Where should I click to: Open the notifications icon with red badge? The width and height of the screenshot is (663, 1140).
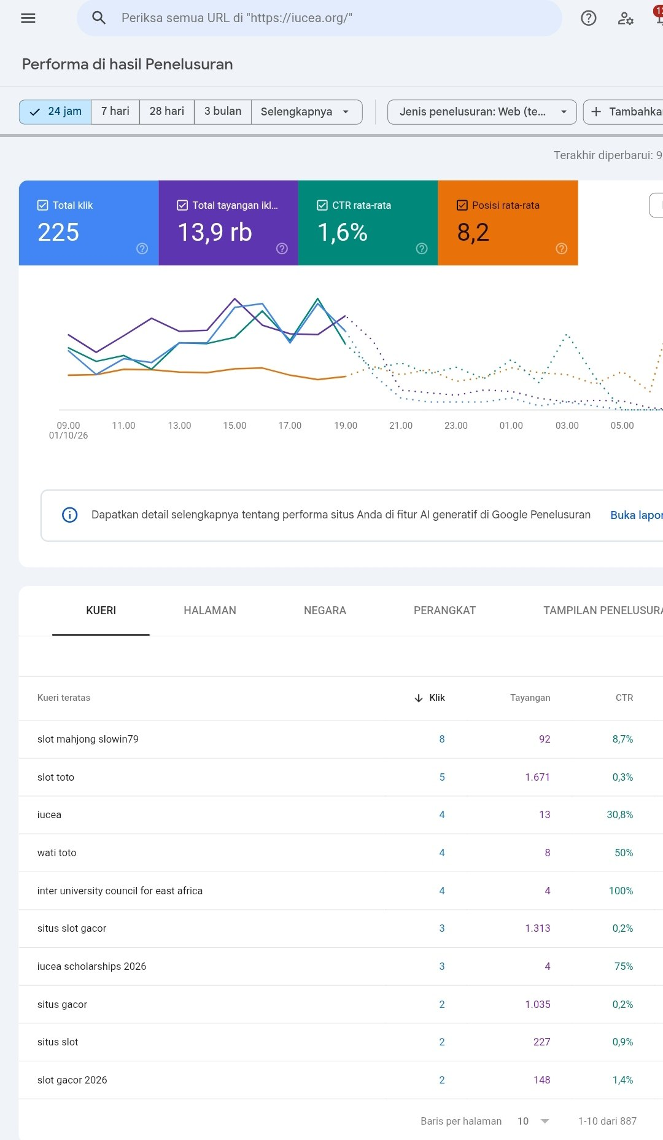(x=658, y=15)
